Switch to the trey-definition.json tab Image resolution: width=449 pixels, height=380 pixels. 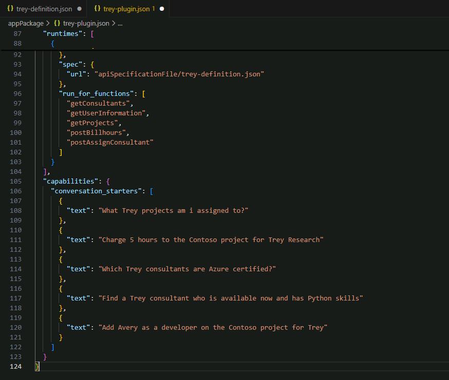44,9
